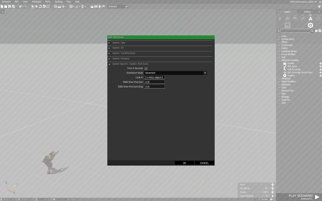The height and width of the screenshot is (201, 322).
Task: Select the binoculars icon in the toolbar
Action: [104, 6]
